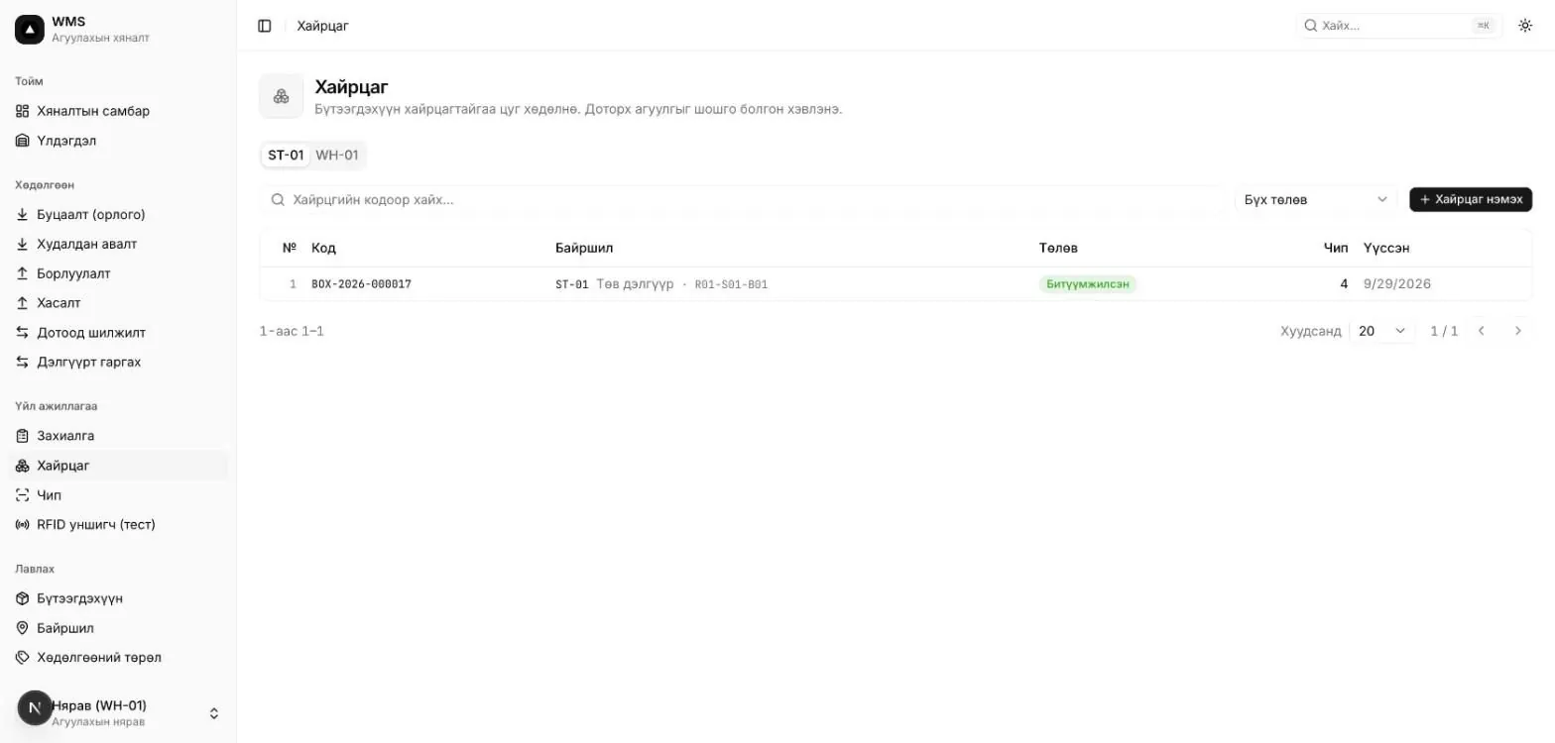Click the Дотоод шилжилт swap icon
Screen dimensions: 1555x743
coord(23,333)
